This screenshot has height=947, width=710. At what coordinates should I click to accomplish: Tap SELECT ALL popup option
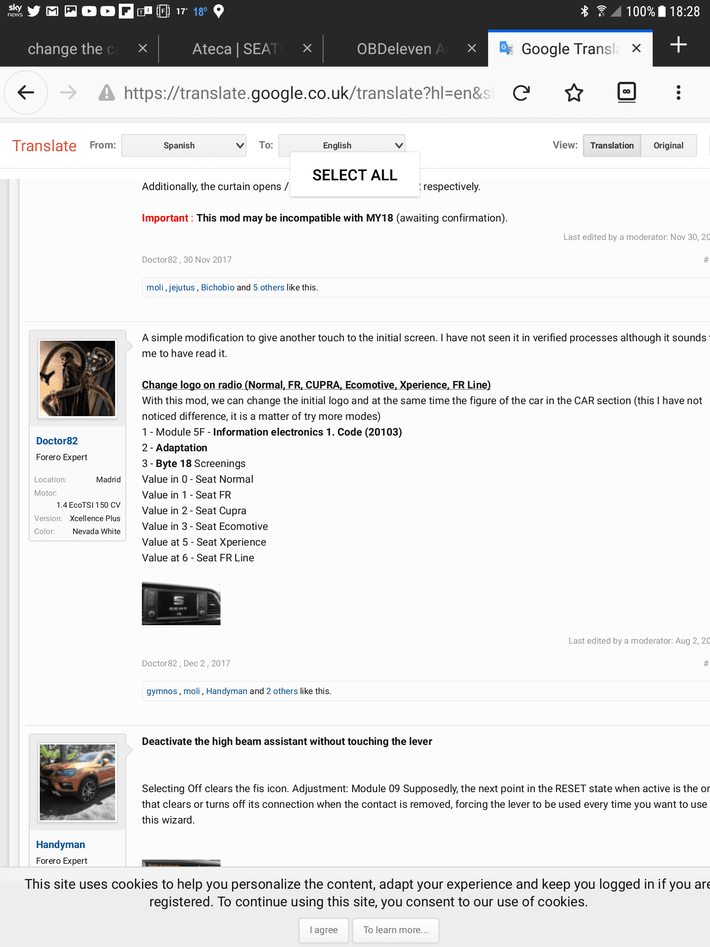[x=355, y=175]
